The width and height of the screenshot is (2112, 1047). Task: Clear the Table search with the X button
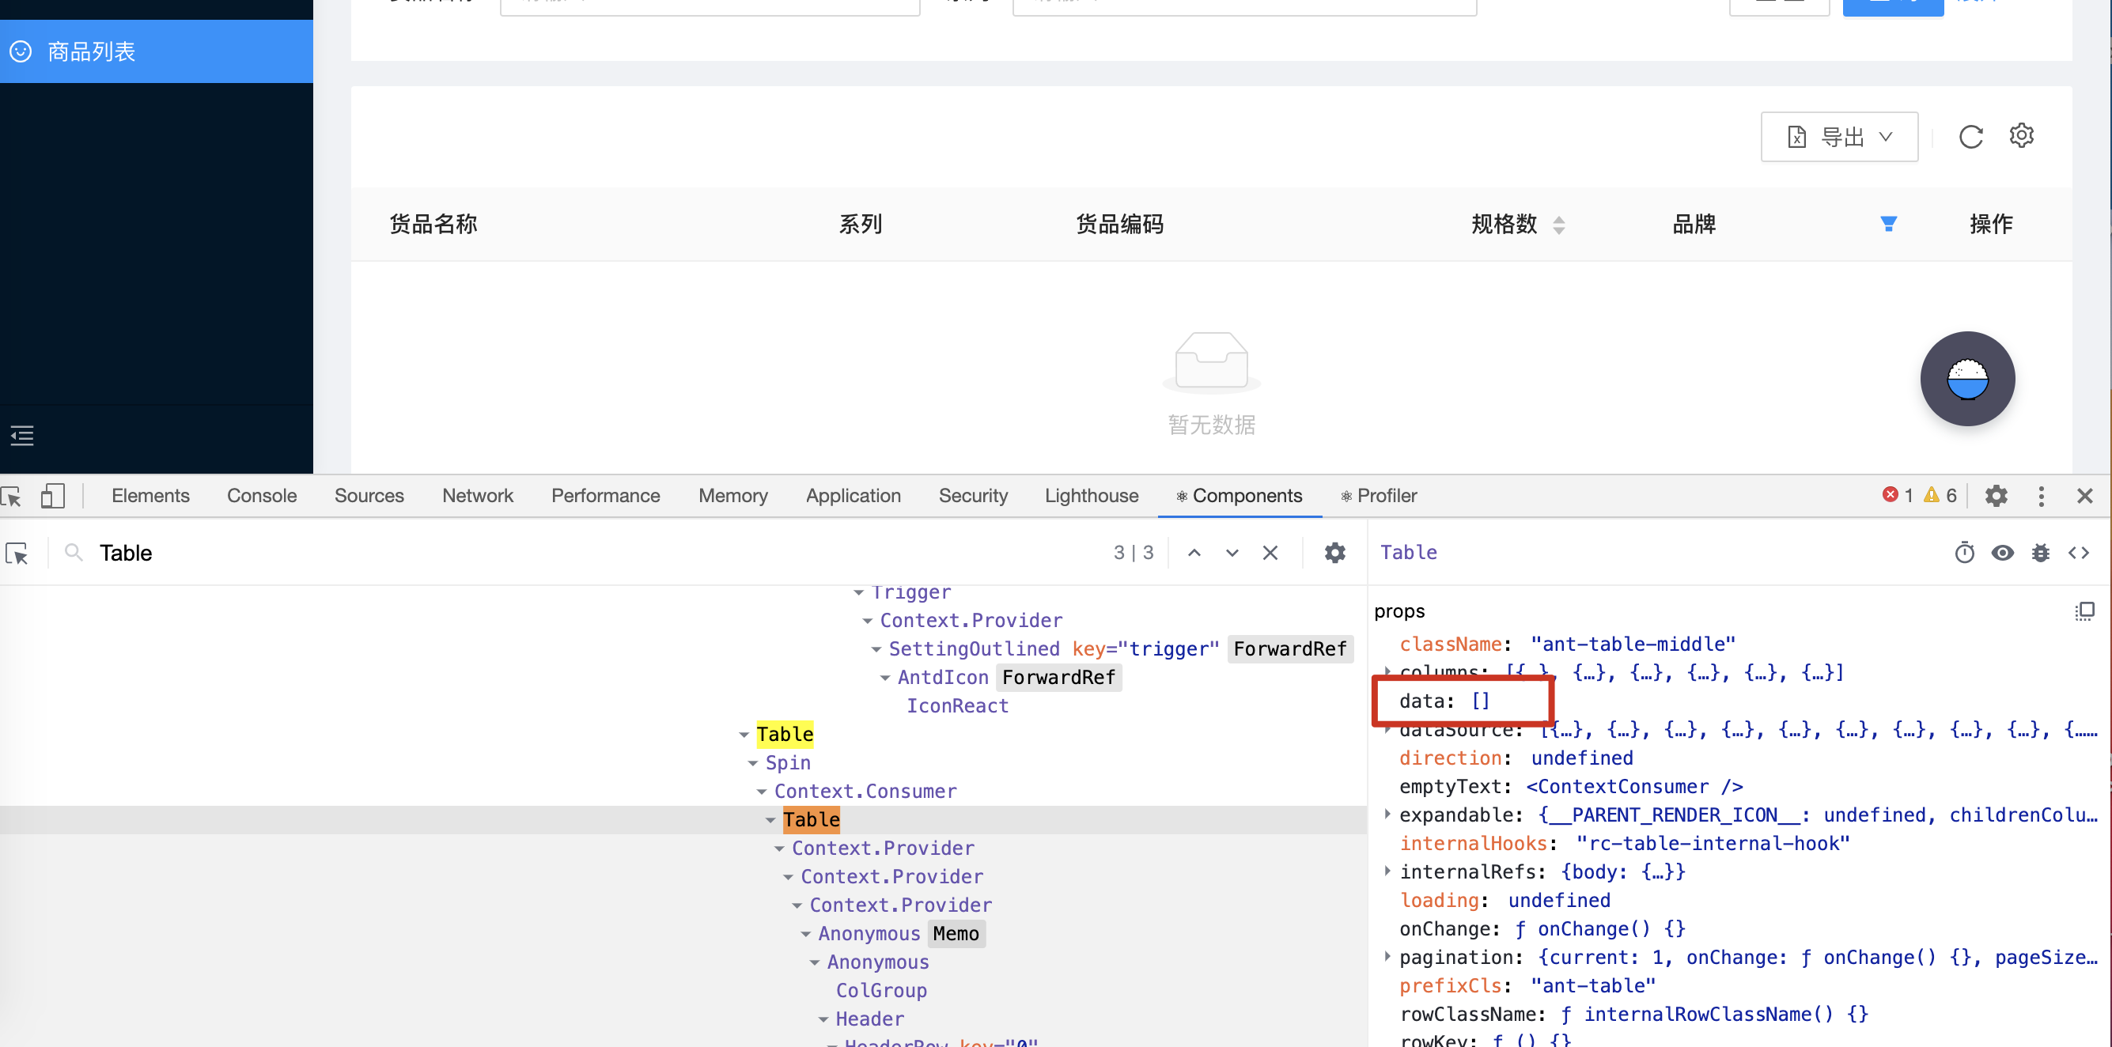coord(1269,553)
